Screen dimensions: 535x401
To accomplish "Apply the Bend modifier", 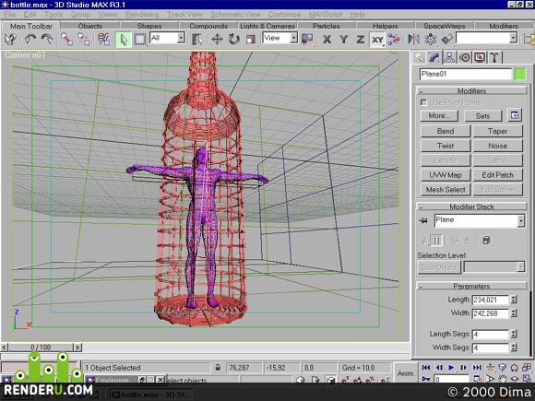I will (x=446, y=131).
